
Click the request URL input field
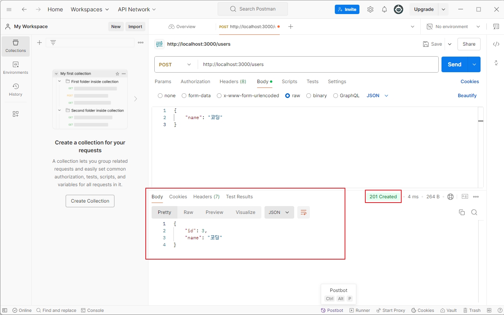point(318,64)
